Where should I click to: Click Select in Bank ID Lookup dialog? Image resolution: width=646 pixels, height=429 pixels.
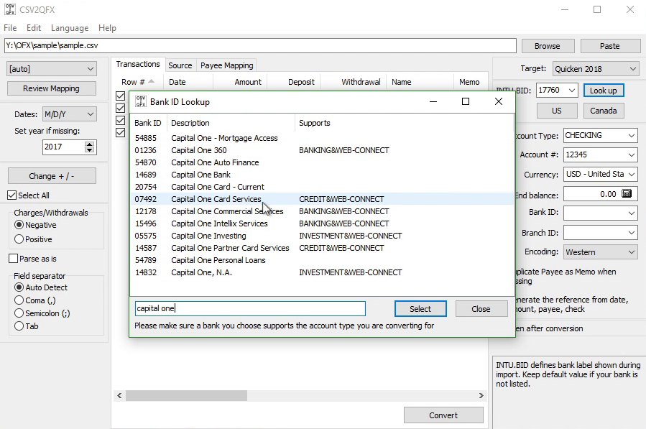point(420,309)
